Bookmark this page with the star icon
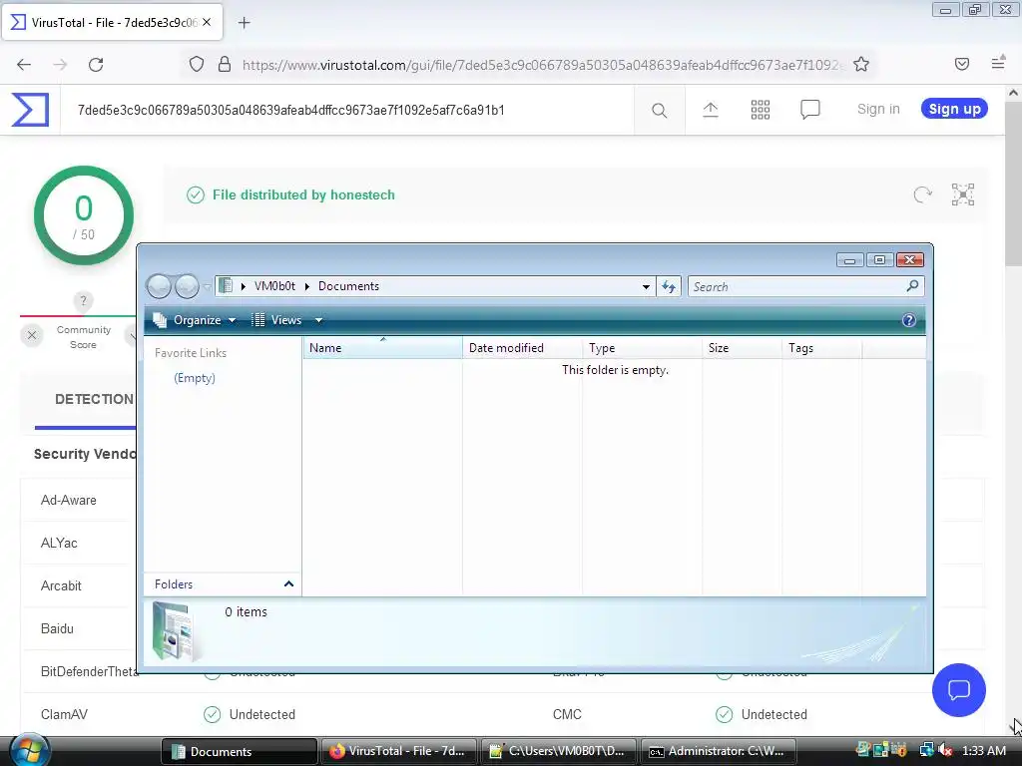The image size is (1022, 766). coord(861,64)
